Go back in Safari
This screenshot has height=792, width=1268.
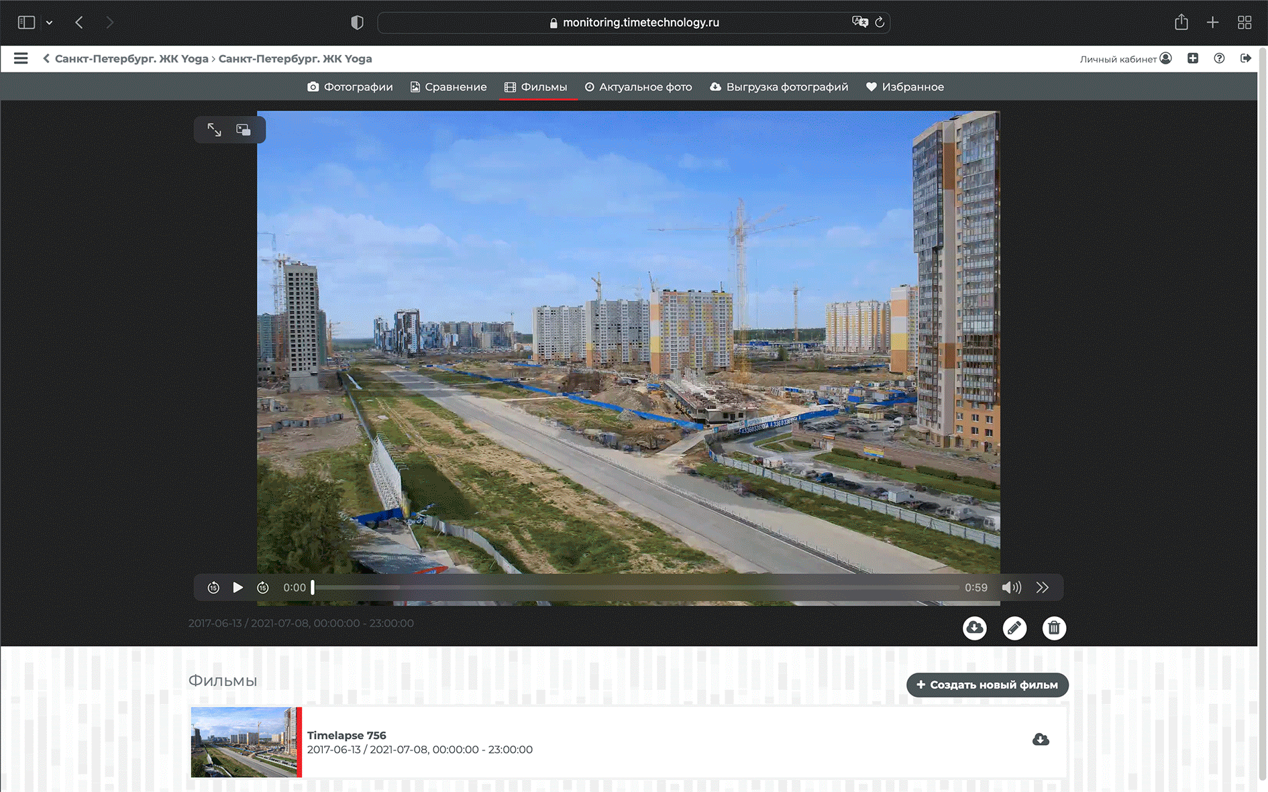click(79, 22)
